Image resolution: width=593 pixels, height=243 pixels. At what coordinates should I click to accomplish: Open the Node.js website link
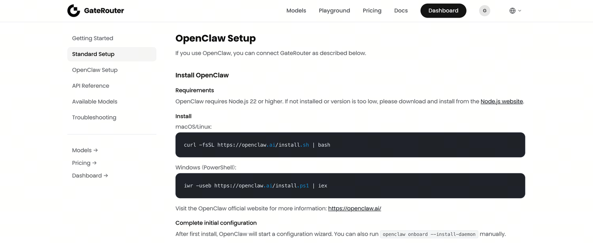click(x=502, y=101)
